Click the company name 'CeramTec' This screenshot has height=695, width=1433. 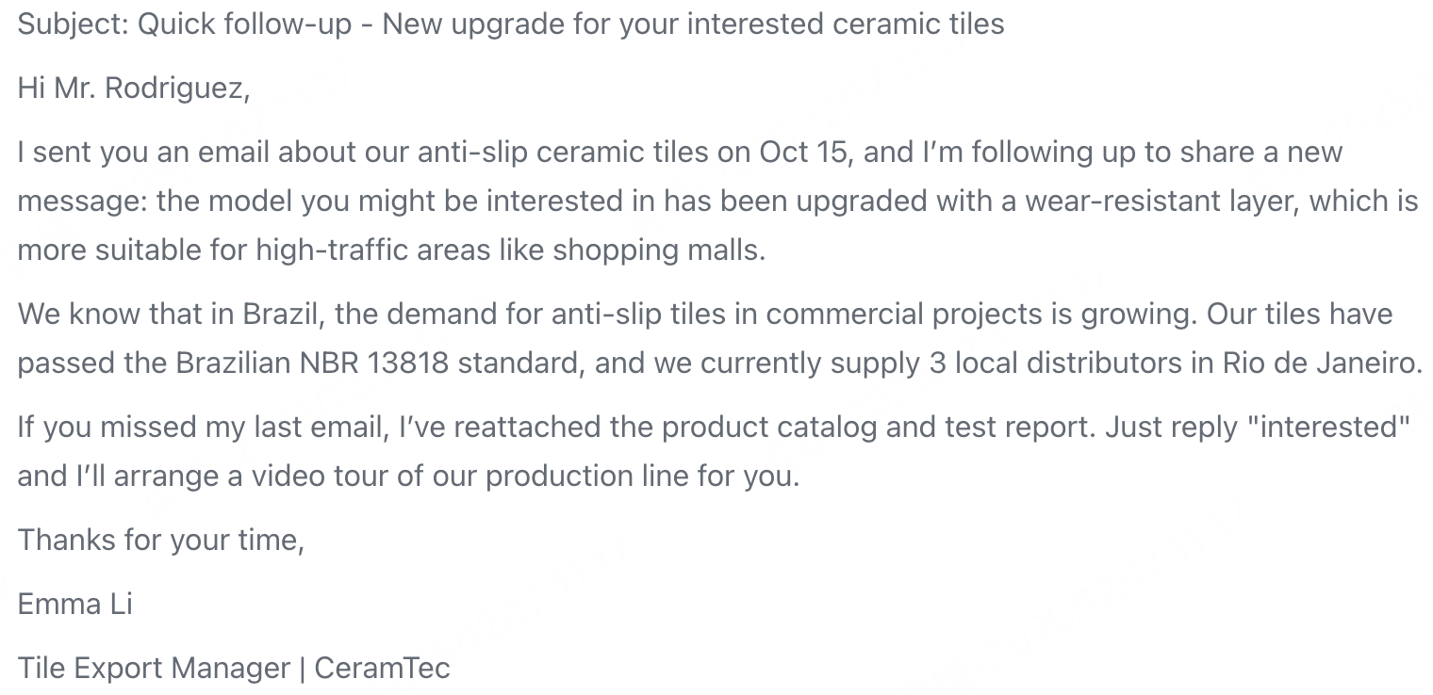coord(382,668)
